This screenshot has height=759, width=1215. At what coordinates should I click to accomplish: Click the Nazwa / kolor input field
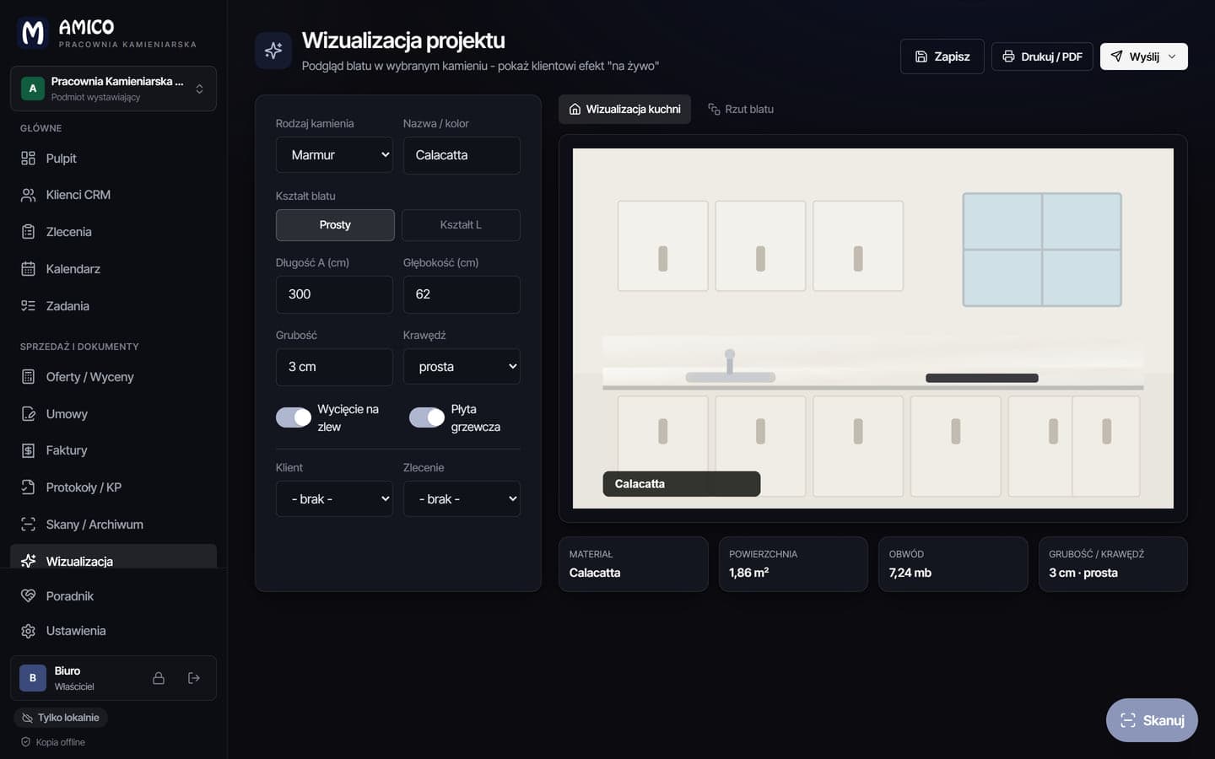pos(462,155)
